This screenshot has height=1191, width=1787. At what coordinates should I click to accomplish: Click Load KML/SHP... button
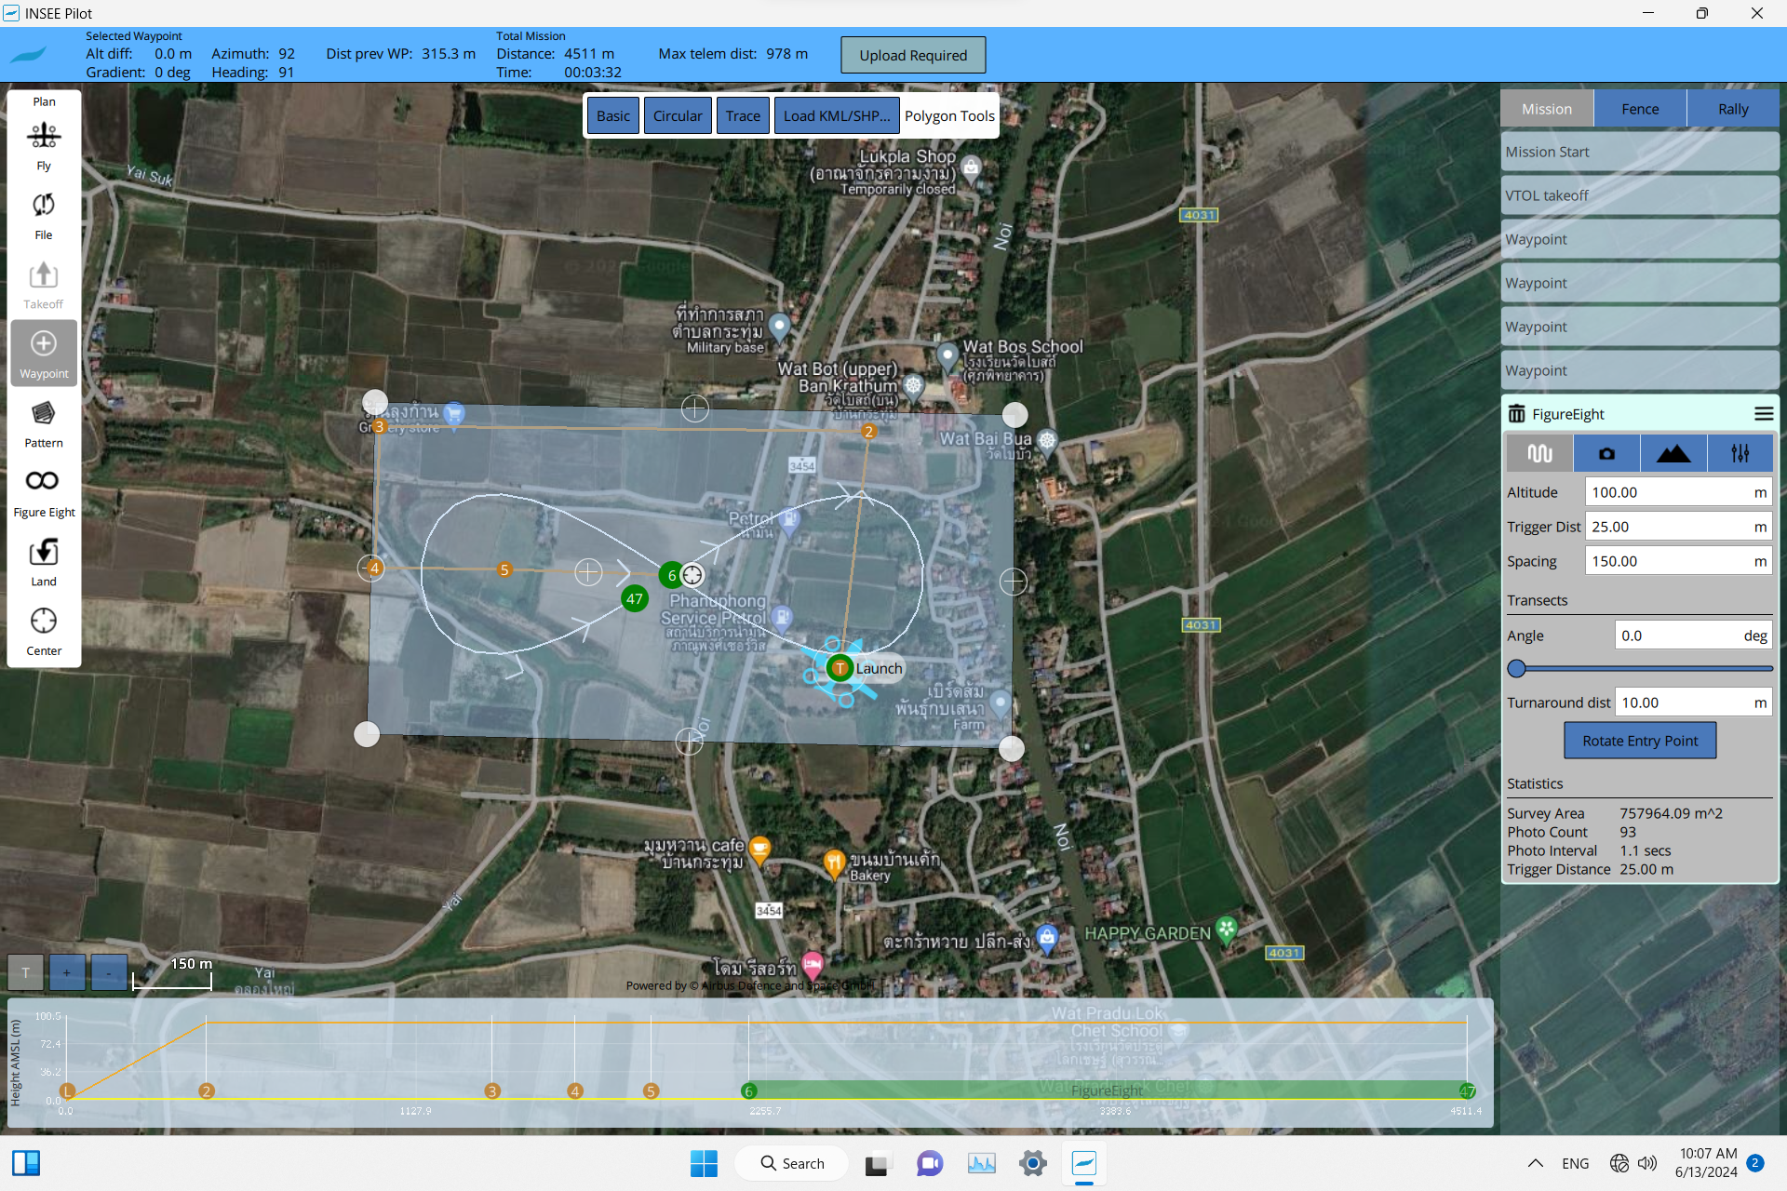[837, 115]
